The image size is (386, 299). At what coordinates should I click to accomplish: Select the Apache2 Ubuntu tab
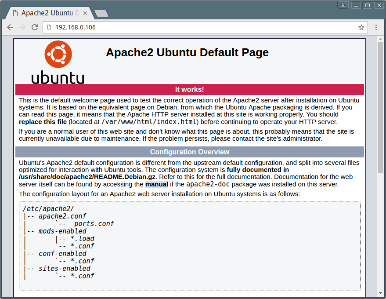(49, 13)
